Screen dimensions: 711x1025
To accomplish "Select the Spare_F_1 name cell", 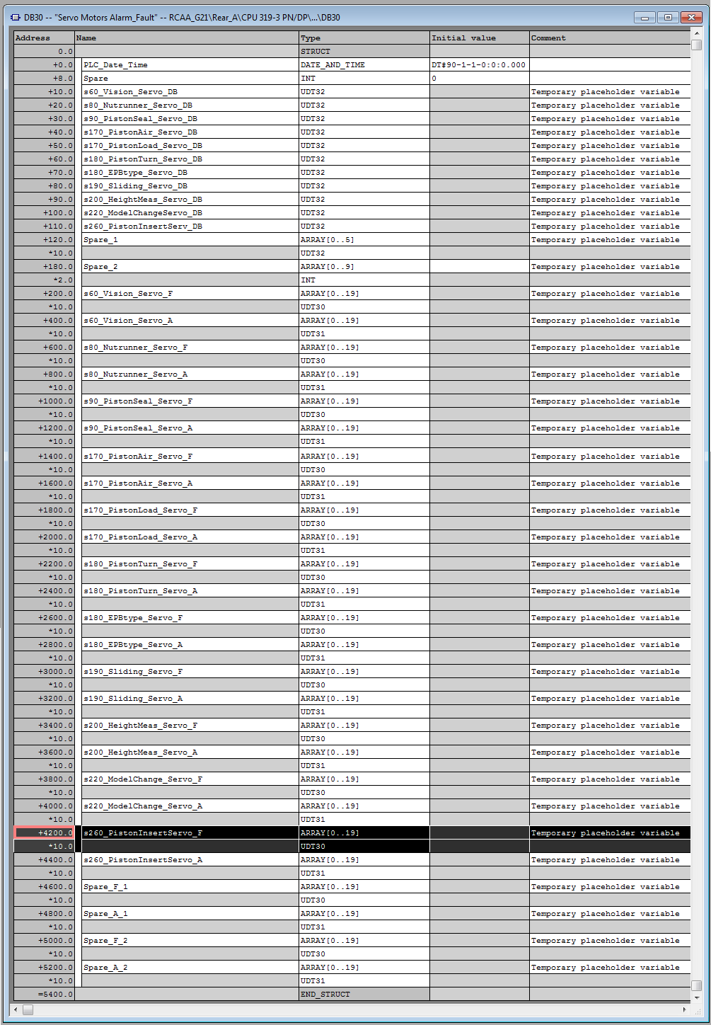I will (190, 887).
